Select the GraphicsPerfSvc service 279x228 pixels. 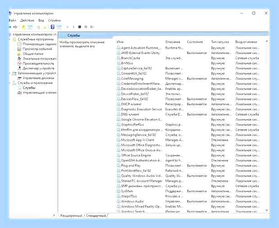click(188, 125)
